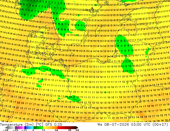Click the "GFS 0.25" model label
The width and height of the screenshot is (170, 131).
[x=54, y=125]
